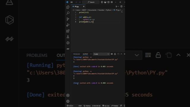Open output log in editor icon
Image resolution: width=190 pixels, height=107 pixels.
click(118, 54)
